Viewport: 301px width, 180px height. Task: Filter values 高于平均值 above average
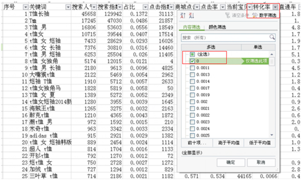[x=228, y=142]
